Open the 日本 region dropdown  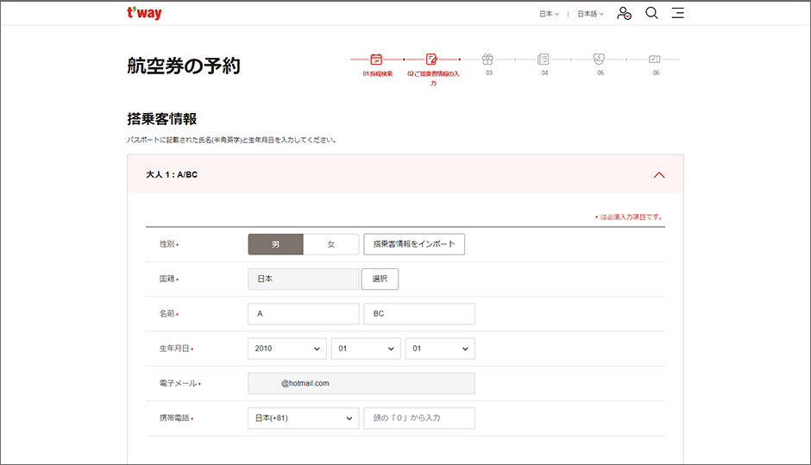[x=549, y=14]
